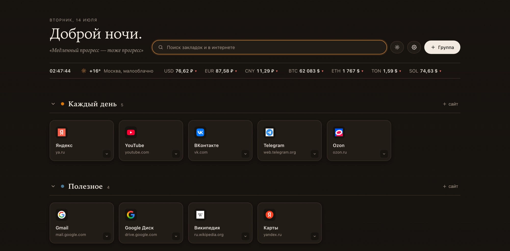Click the clock showing 02:47:44
510x251 pixels.
(60, 71)
